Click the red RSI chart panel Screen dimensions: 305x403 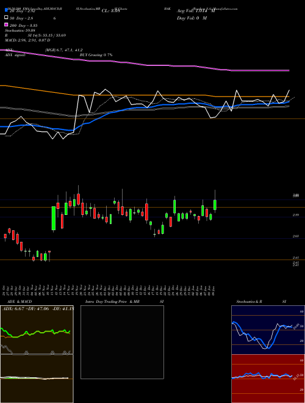pyautogui.click(x=268, y=379)
